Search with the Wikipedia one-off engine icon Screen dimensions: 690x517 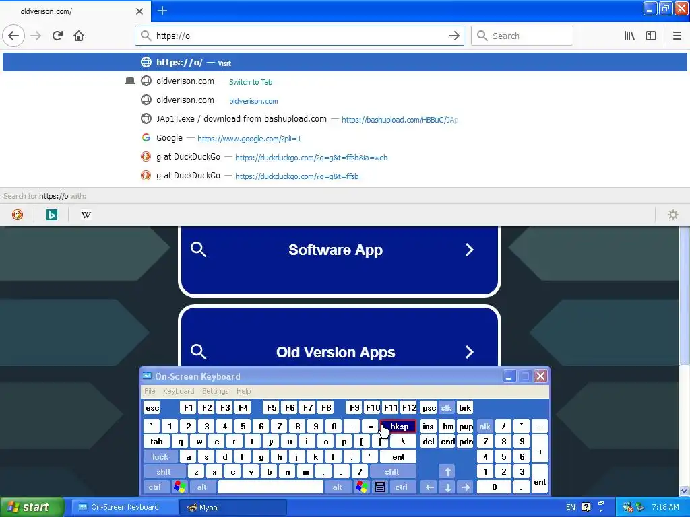coord(86,215)
